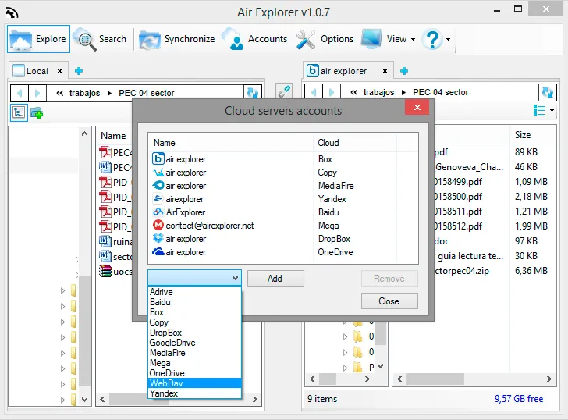The width and height of the screenshot is (568, 420).
Task: Go back in right pane navigation
Action: tap(314, 92)
